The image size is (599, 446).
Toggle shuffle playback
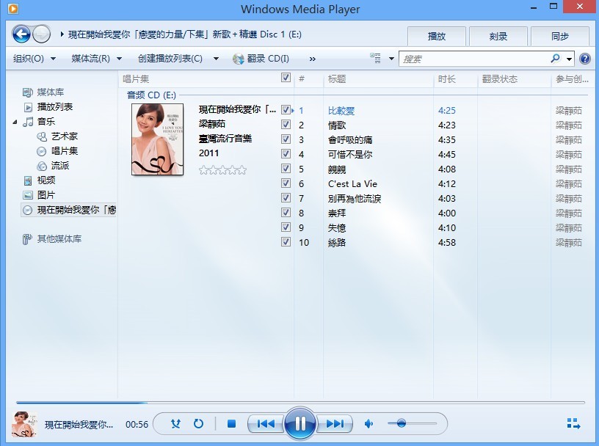coord(175,423)
